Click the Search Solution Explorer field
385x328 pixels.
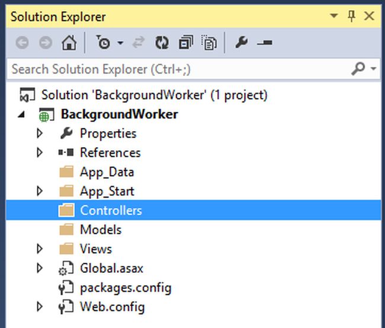178,69
